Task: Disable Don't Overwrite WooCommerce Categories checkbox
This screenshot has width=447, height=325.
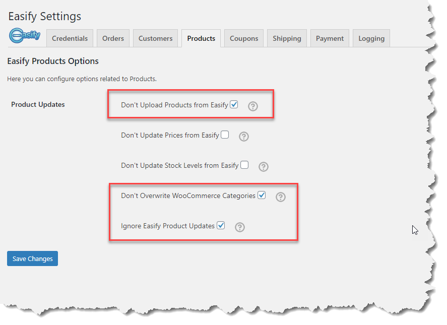Action: click(262, 195)
